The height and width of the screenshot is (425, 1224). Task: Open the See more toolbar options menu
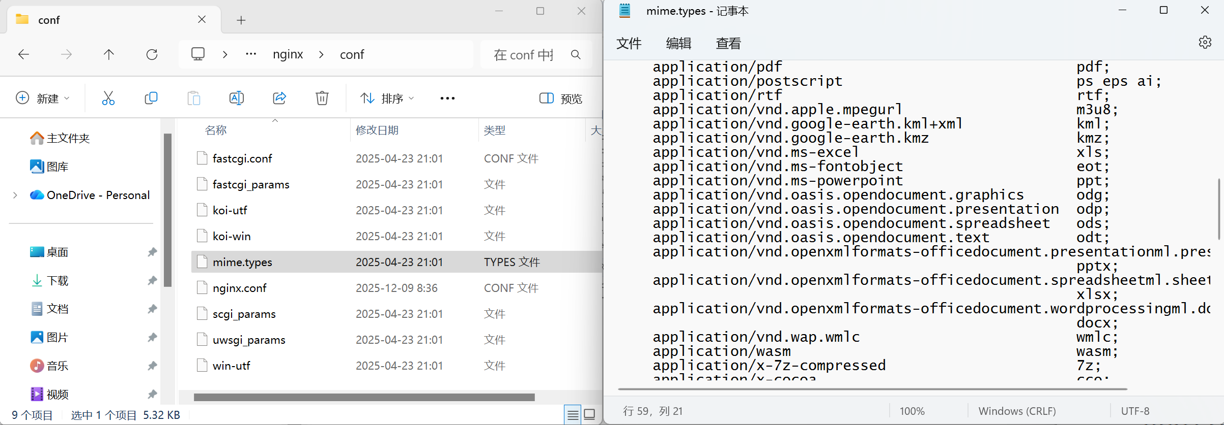447,98
